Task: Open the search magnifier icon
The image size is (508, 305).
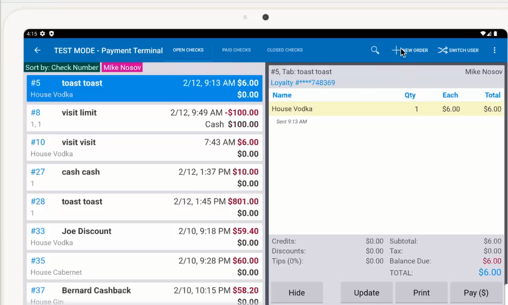Action: pos(375,50)
